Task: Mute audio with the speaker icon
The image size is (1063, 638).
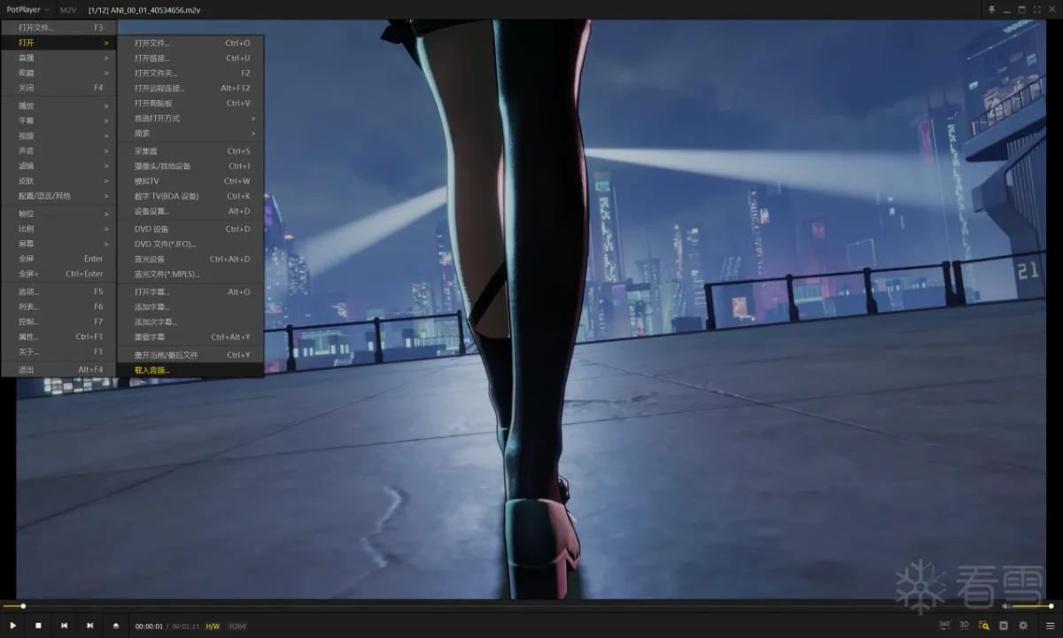Action: (1005, 606)
